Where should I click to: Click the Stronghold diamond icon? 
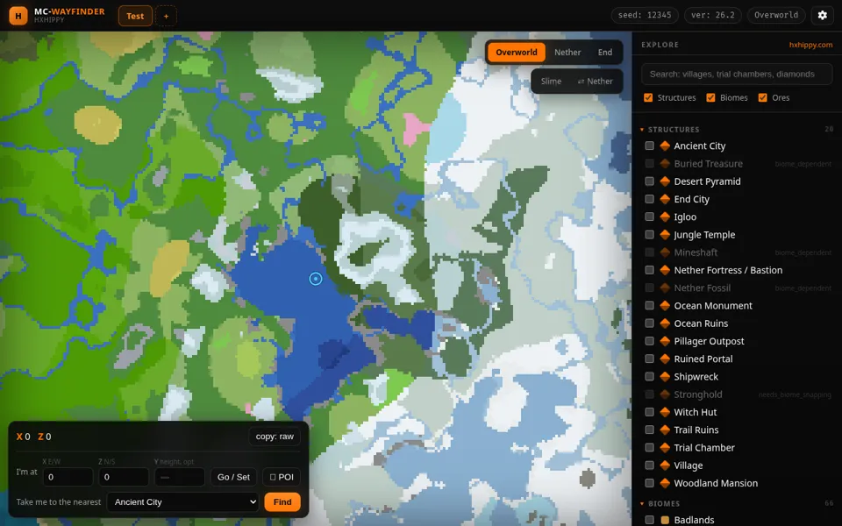[x=665, y=394]
